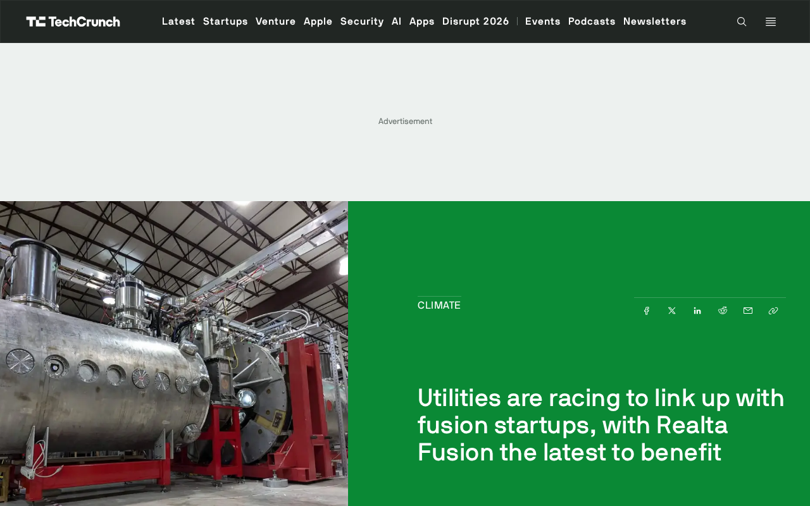Share article via email icon
Screen dimensions: 810x506
click(748, 311)
